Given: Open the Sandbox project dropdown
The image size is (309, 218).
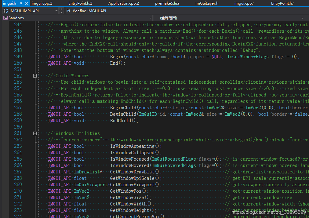Looking at the screenshot, I should pos(151,18).
